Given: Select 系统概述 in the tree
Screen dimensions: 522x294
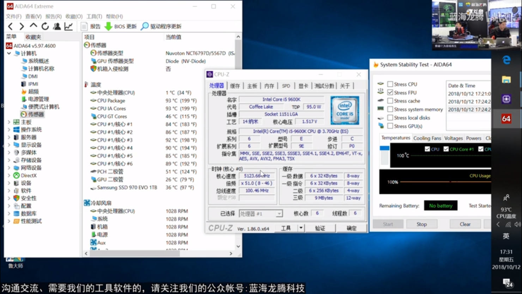Looking at the screenshot, I should (35, 61).
